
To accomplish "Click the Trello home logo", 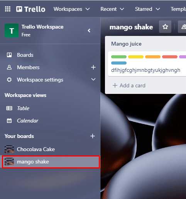I will [x=31, y=9].
